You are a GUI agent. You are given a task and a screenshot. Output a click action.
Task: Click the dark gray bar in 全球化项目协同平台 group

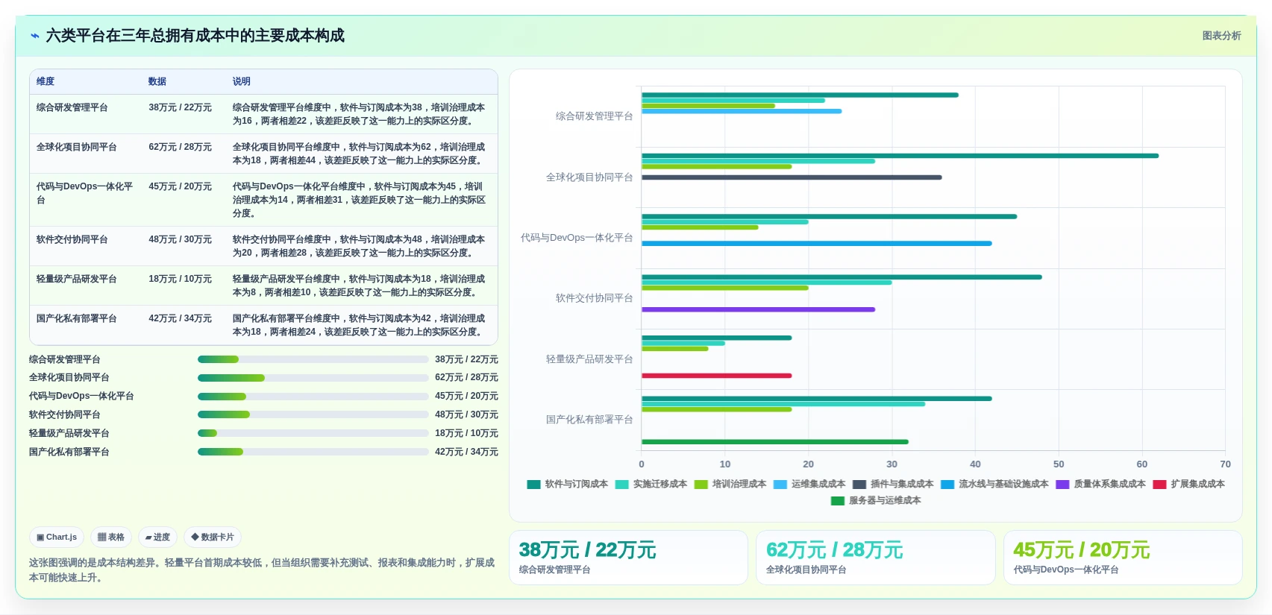point(792,177)
